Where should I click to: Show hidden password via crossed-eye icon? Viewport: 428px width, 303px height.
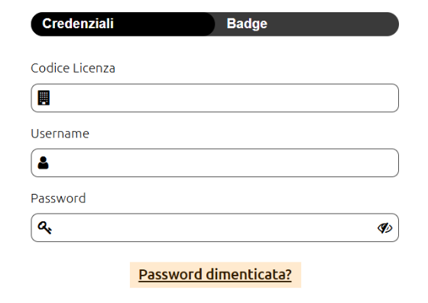point(385,227)
